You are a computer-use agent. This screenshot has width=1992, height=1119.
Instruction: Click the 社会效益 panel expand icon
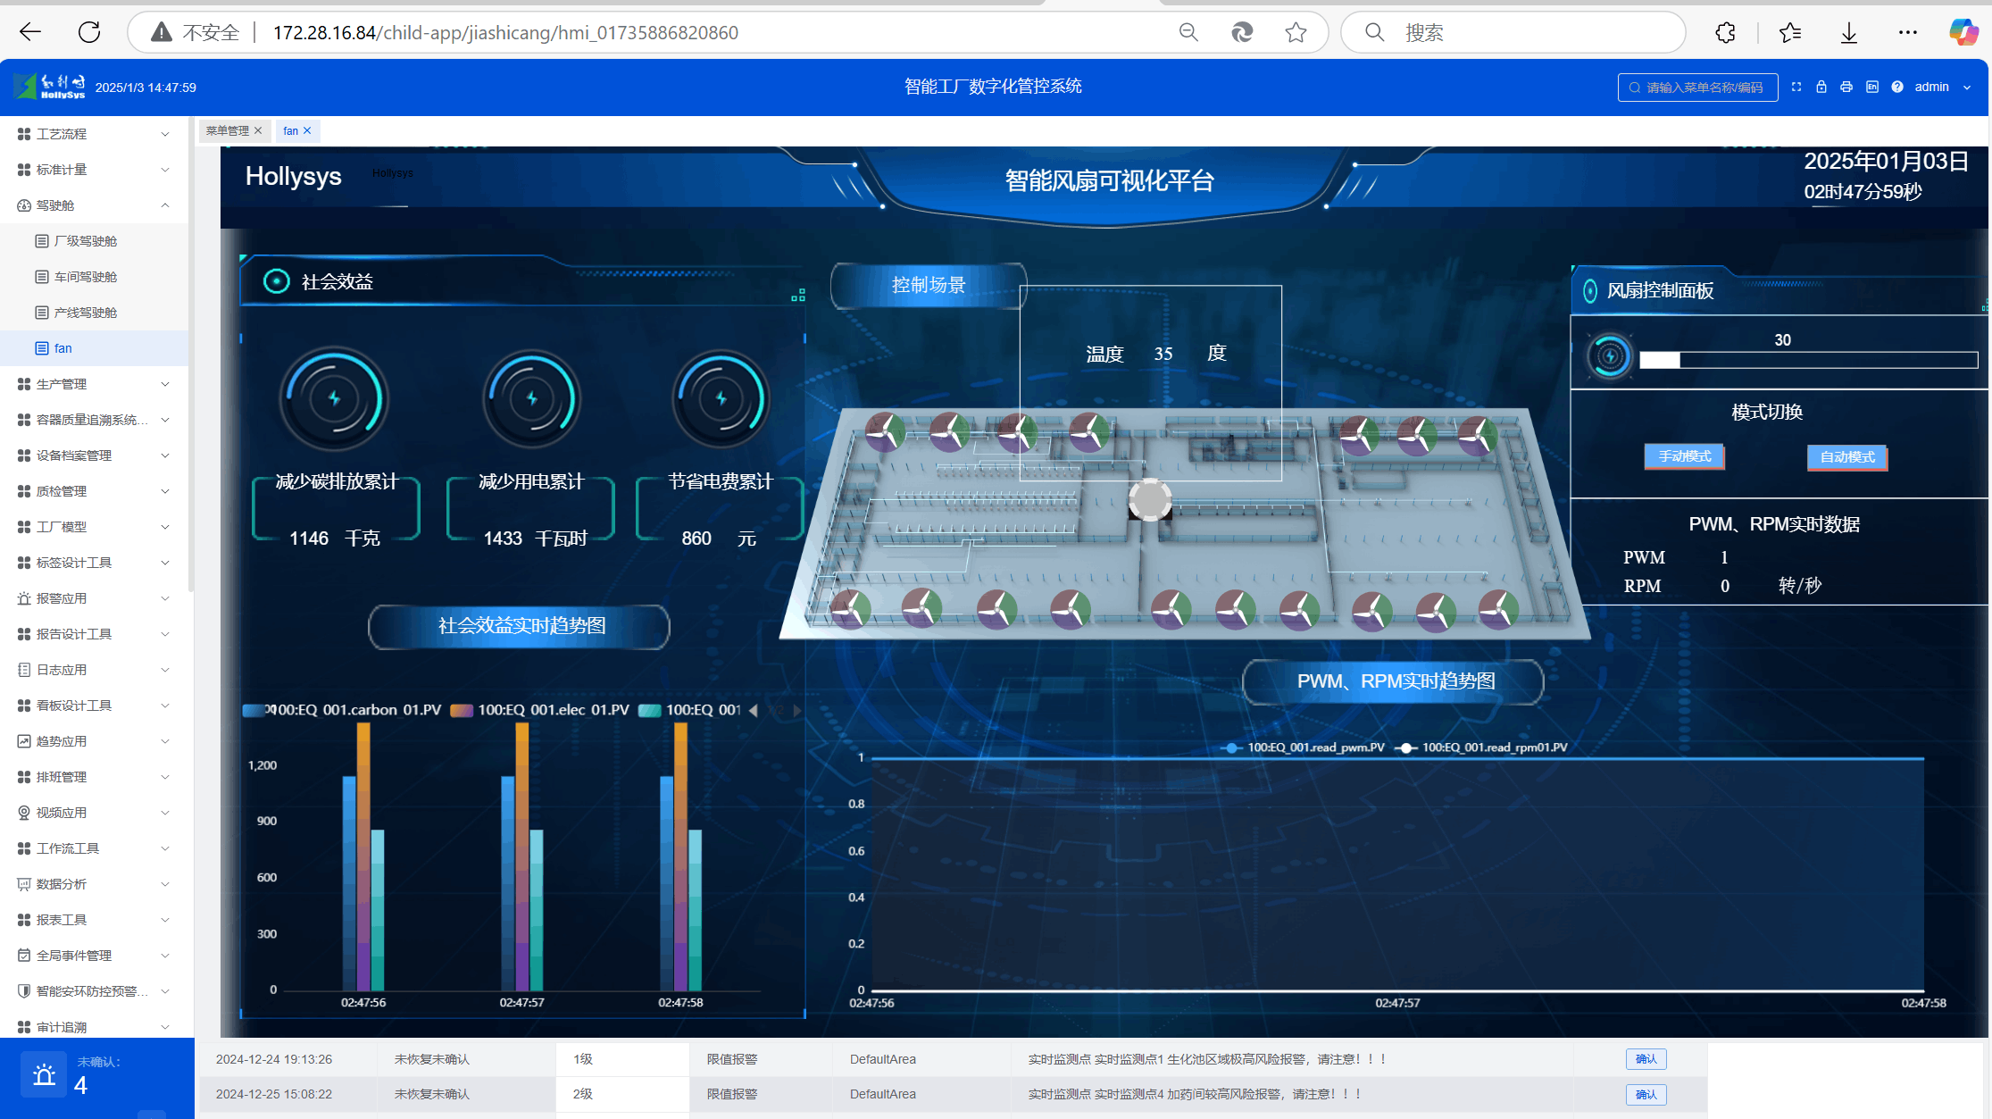click(x=798, y=295)
